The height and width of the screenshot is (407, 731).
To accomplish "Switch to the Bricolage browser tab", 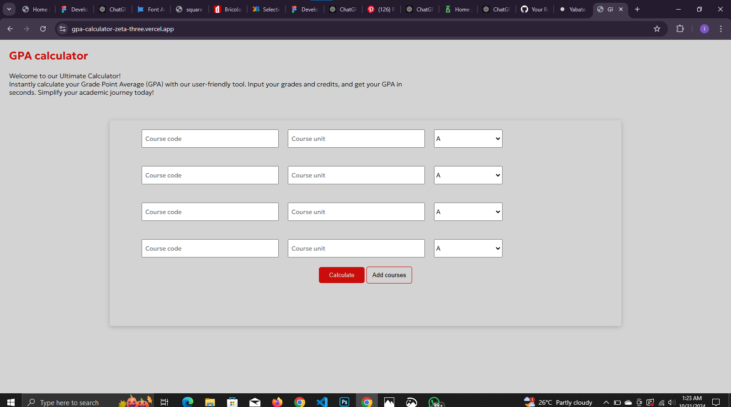I will pos(228,9).
